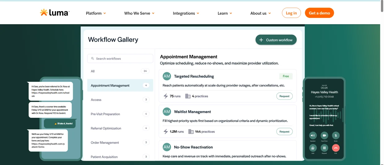Tap the Add contact icon on the call screen

click(313, 148)
